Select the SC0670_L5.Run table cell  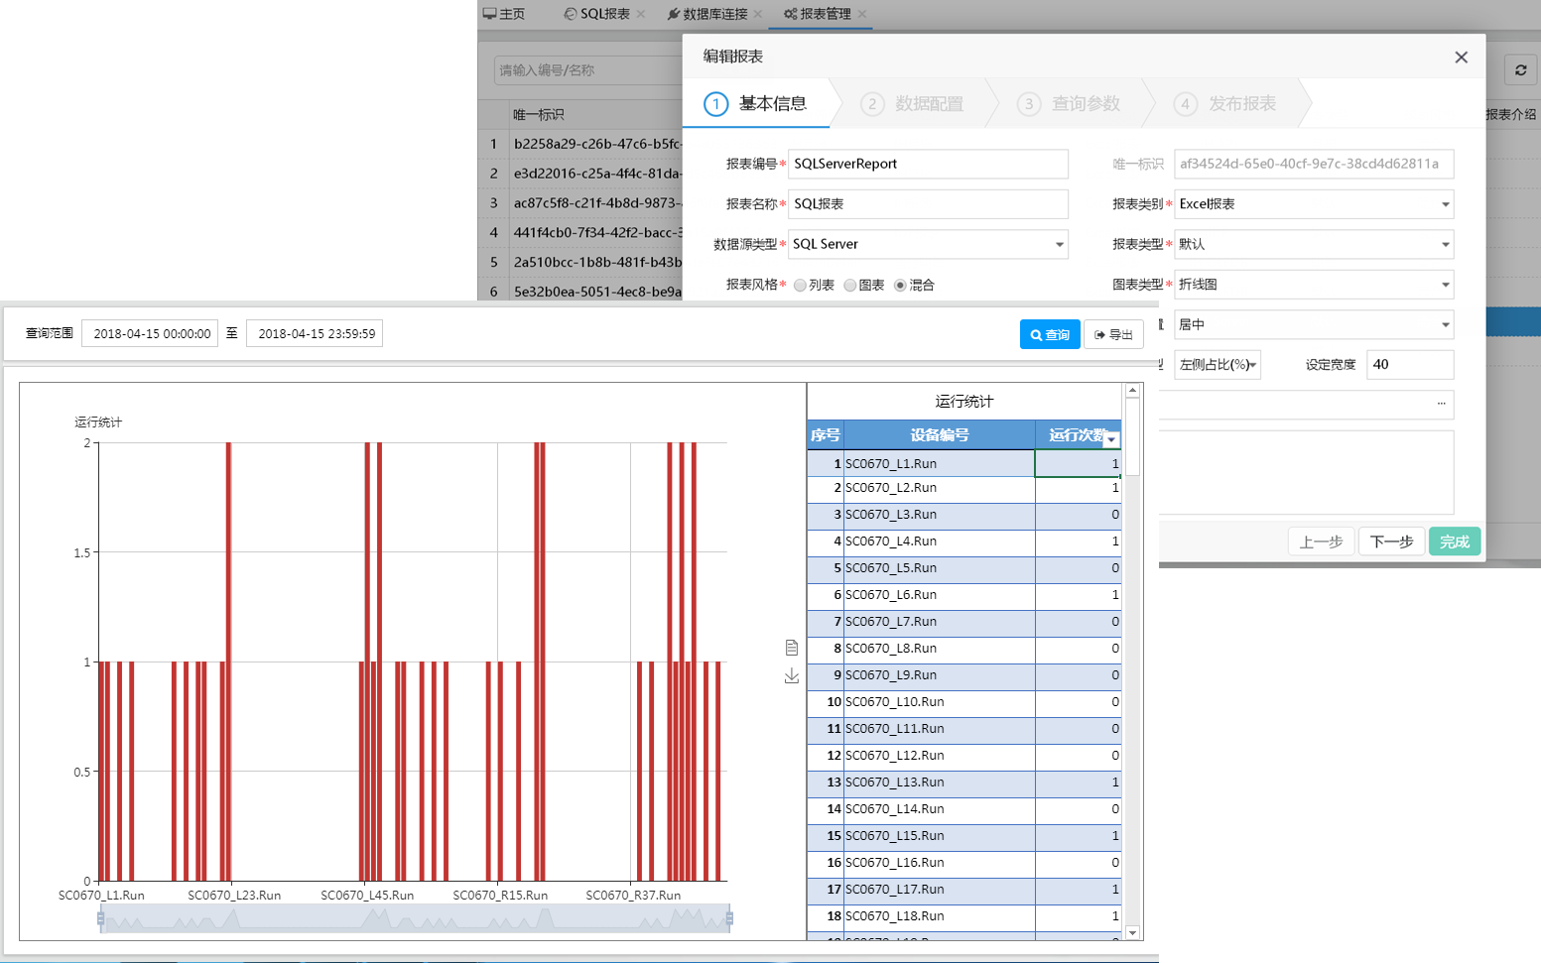[x=939, y=568]
